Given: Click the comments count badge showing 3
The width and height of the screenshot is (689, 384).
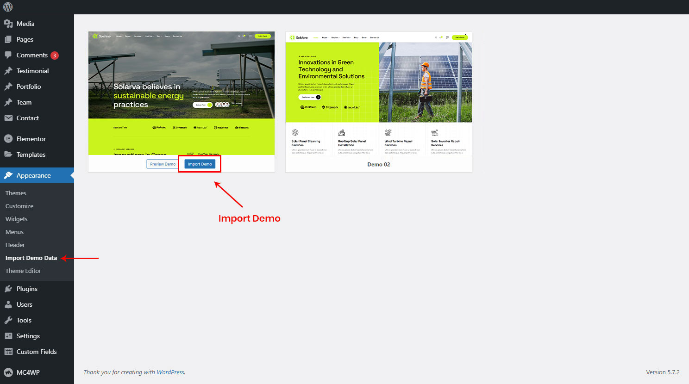Looking at the screenshot, I should 54,56.
